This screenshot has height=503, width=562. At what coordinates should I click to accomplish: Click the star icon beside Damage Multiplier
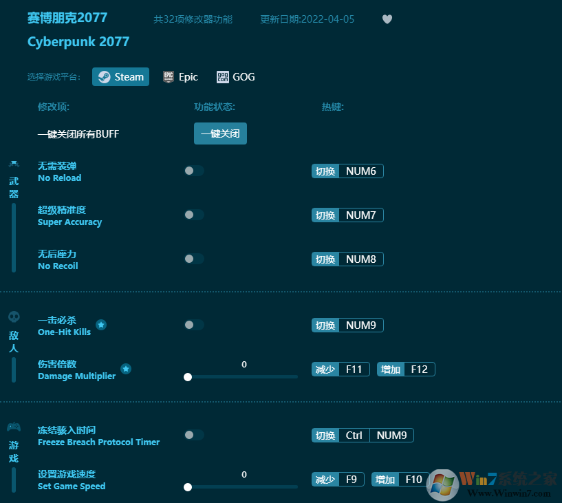[x=126, y=370]
